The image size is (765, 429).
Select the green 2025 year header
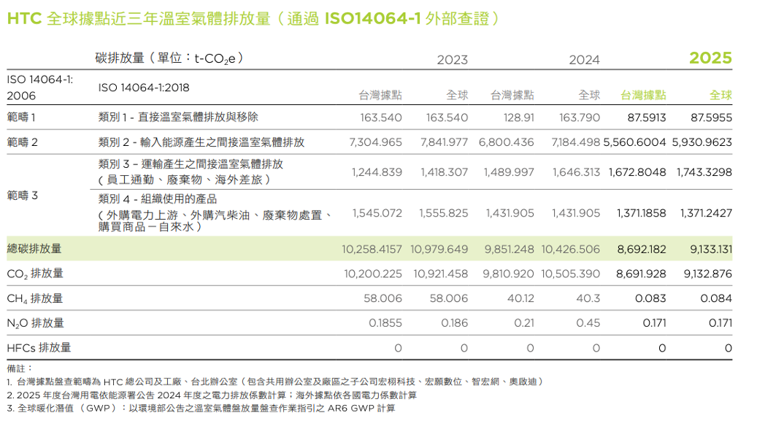(x=710, y=58)
